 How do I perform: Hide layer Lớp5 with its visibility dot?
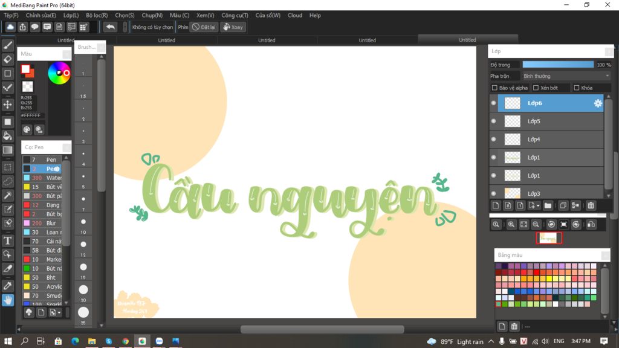click(x=493, y=121)
